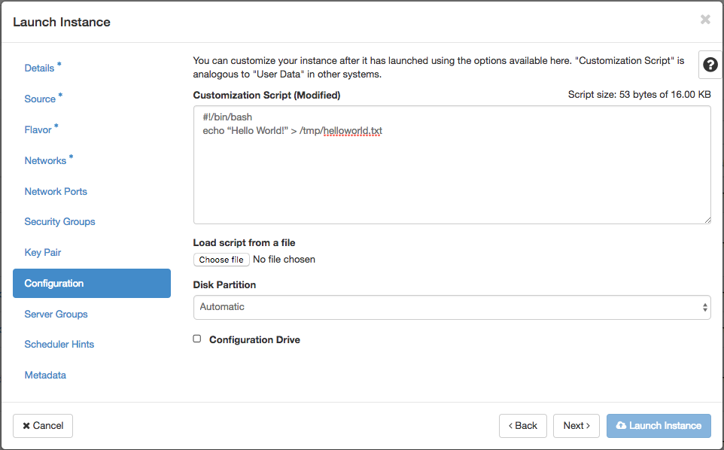Go to the Details step
724x450 pixels.
pos(39,68)
